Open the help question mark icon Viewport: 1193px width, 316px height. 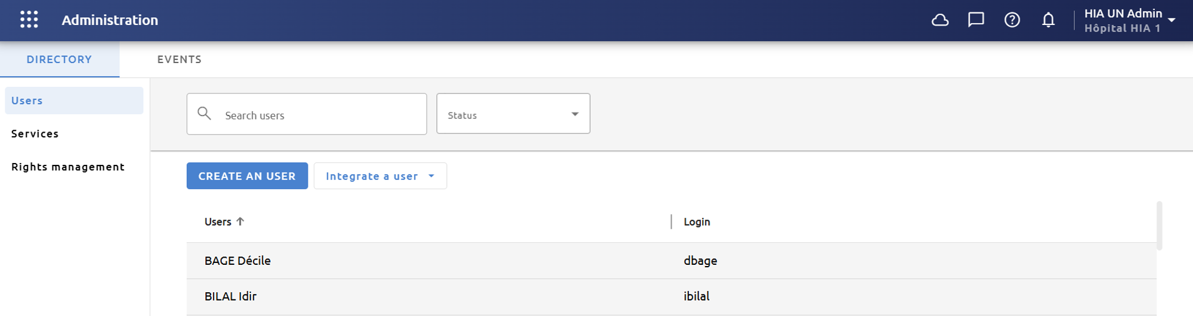[x=1012, y=20]
